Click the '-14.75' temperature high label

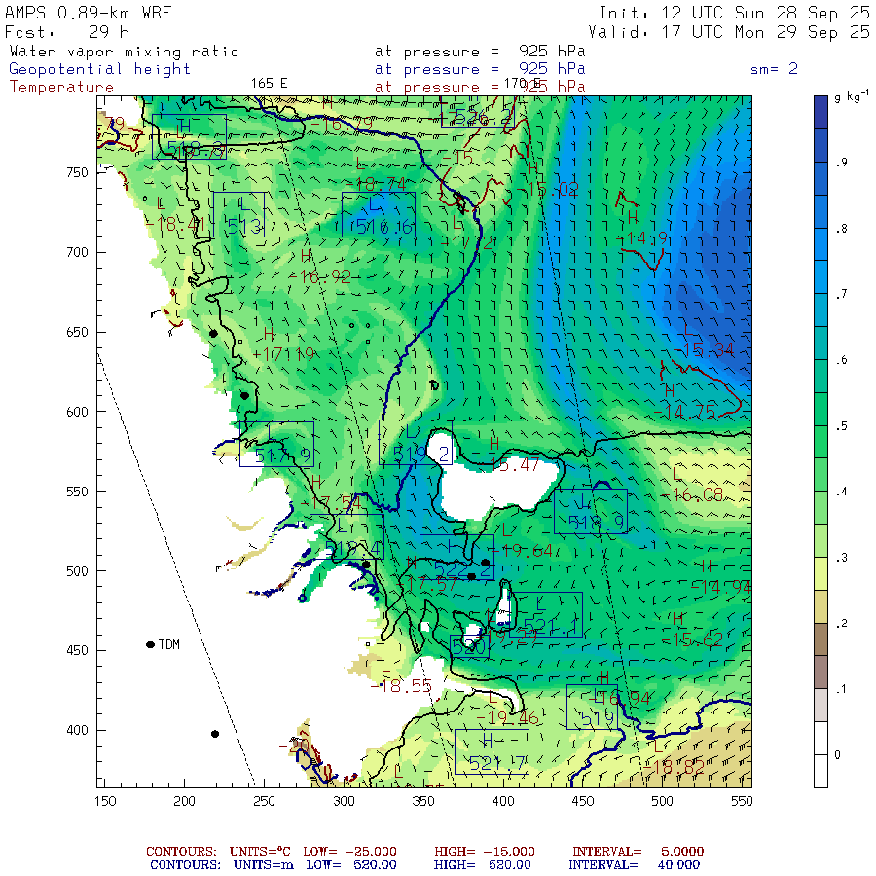(685, 413)
